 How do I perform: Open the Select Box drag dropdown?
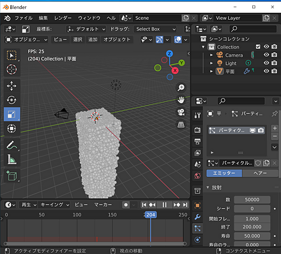click(x=155, y=29)
